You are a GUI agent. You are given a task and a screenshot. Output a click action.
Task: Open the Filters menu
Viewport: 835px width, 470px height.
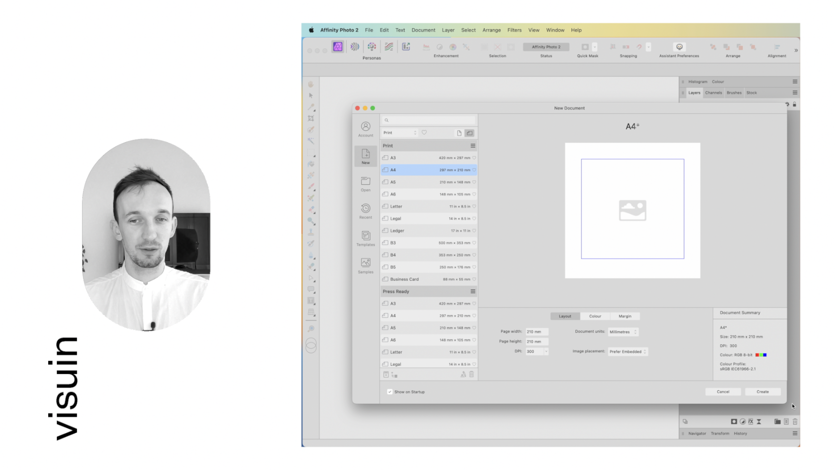[514, 30]
